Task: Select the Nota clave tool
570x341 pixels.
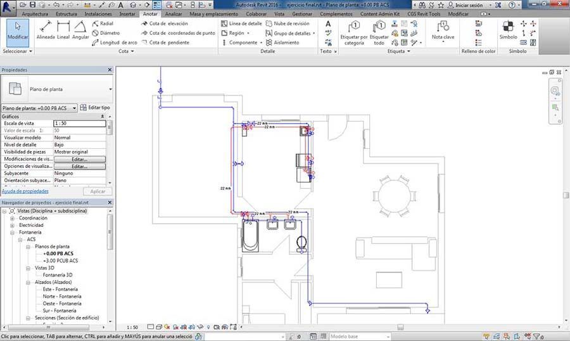Action: (x=443, y=30)
